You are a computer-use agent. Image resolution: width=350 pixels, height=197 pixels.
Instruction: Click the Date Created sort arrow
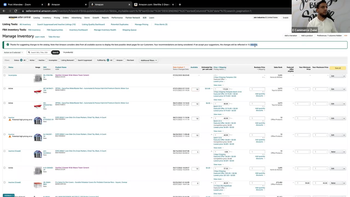click(x=184, y=67)
